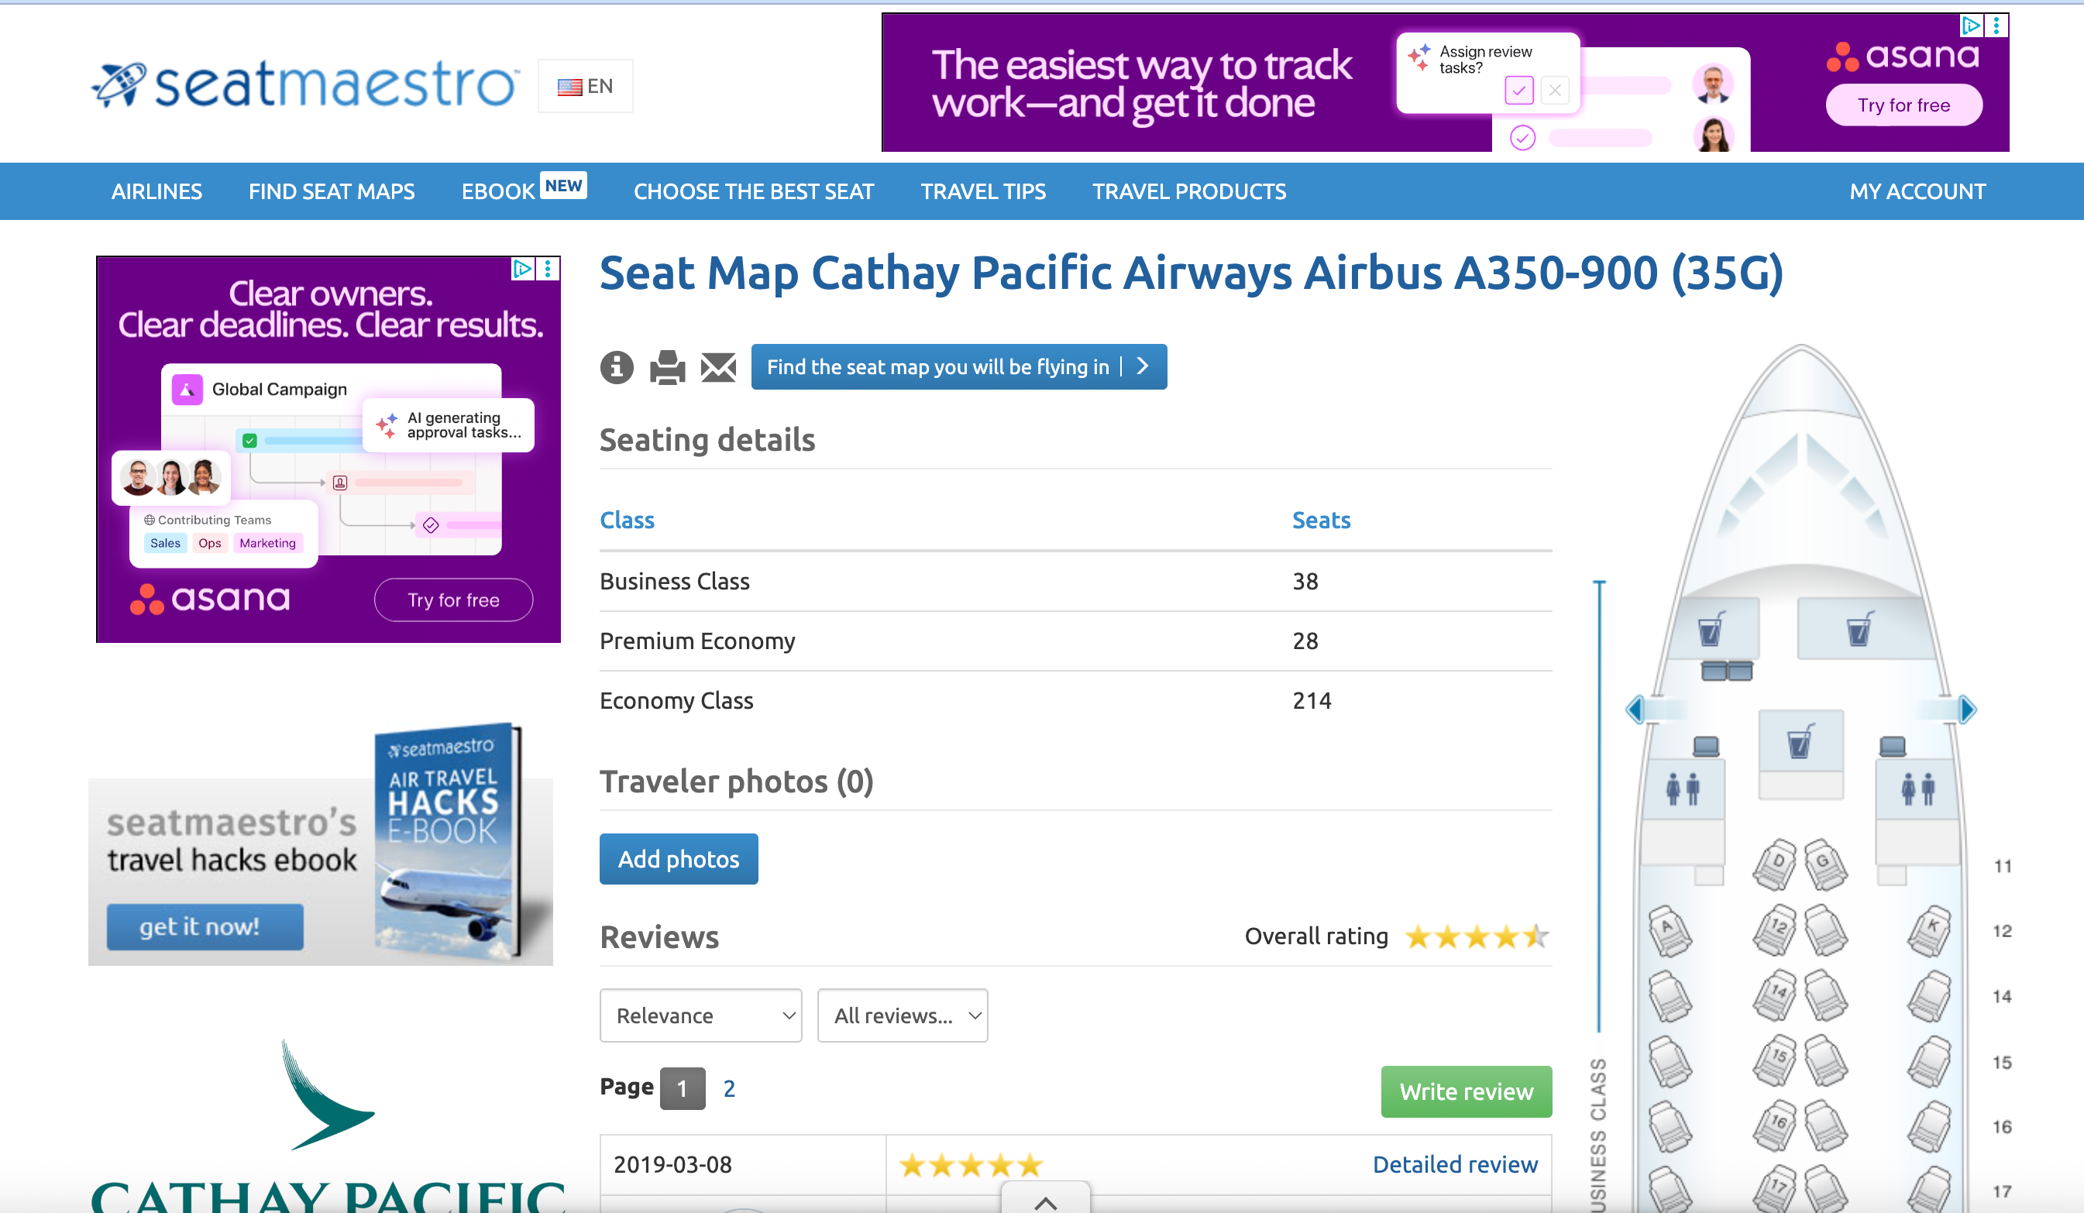The image size is (2084, 1213).
Task: Open the Detailed review link
Action: click(1456, 1164)
